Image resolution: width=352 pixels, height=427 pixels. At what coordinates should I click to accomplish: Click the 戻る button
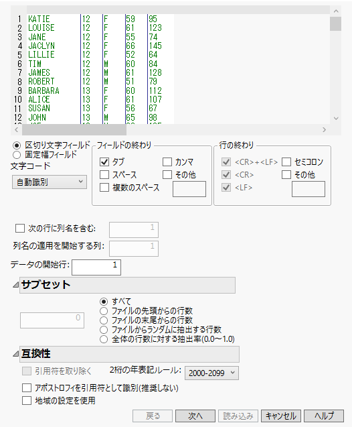pos(153,416)
